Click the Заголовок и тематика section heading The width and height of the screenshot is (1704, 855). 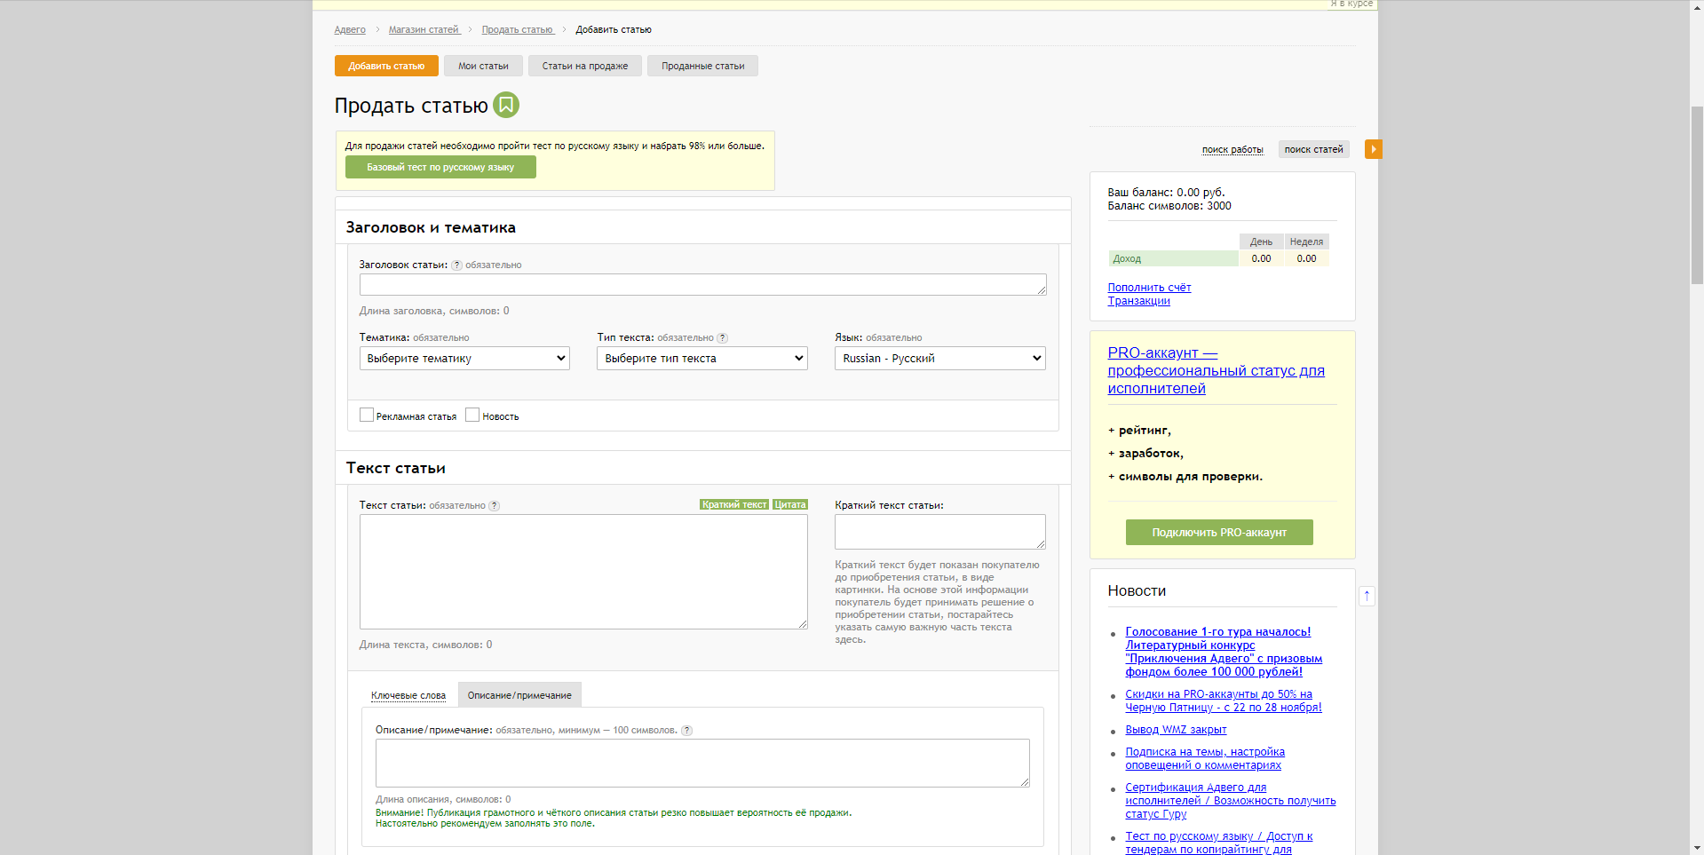pyautogui.click(x=431, y=227)
